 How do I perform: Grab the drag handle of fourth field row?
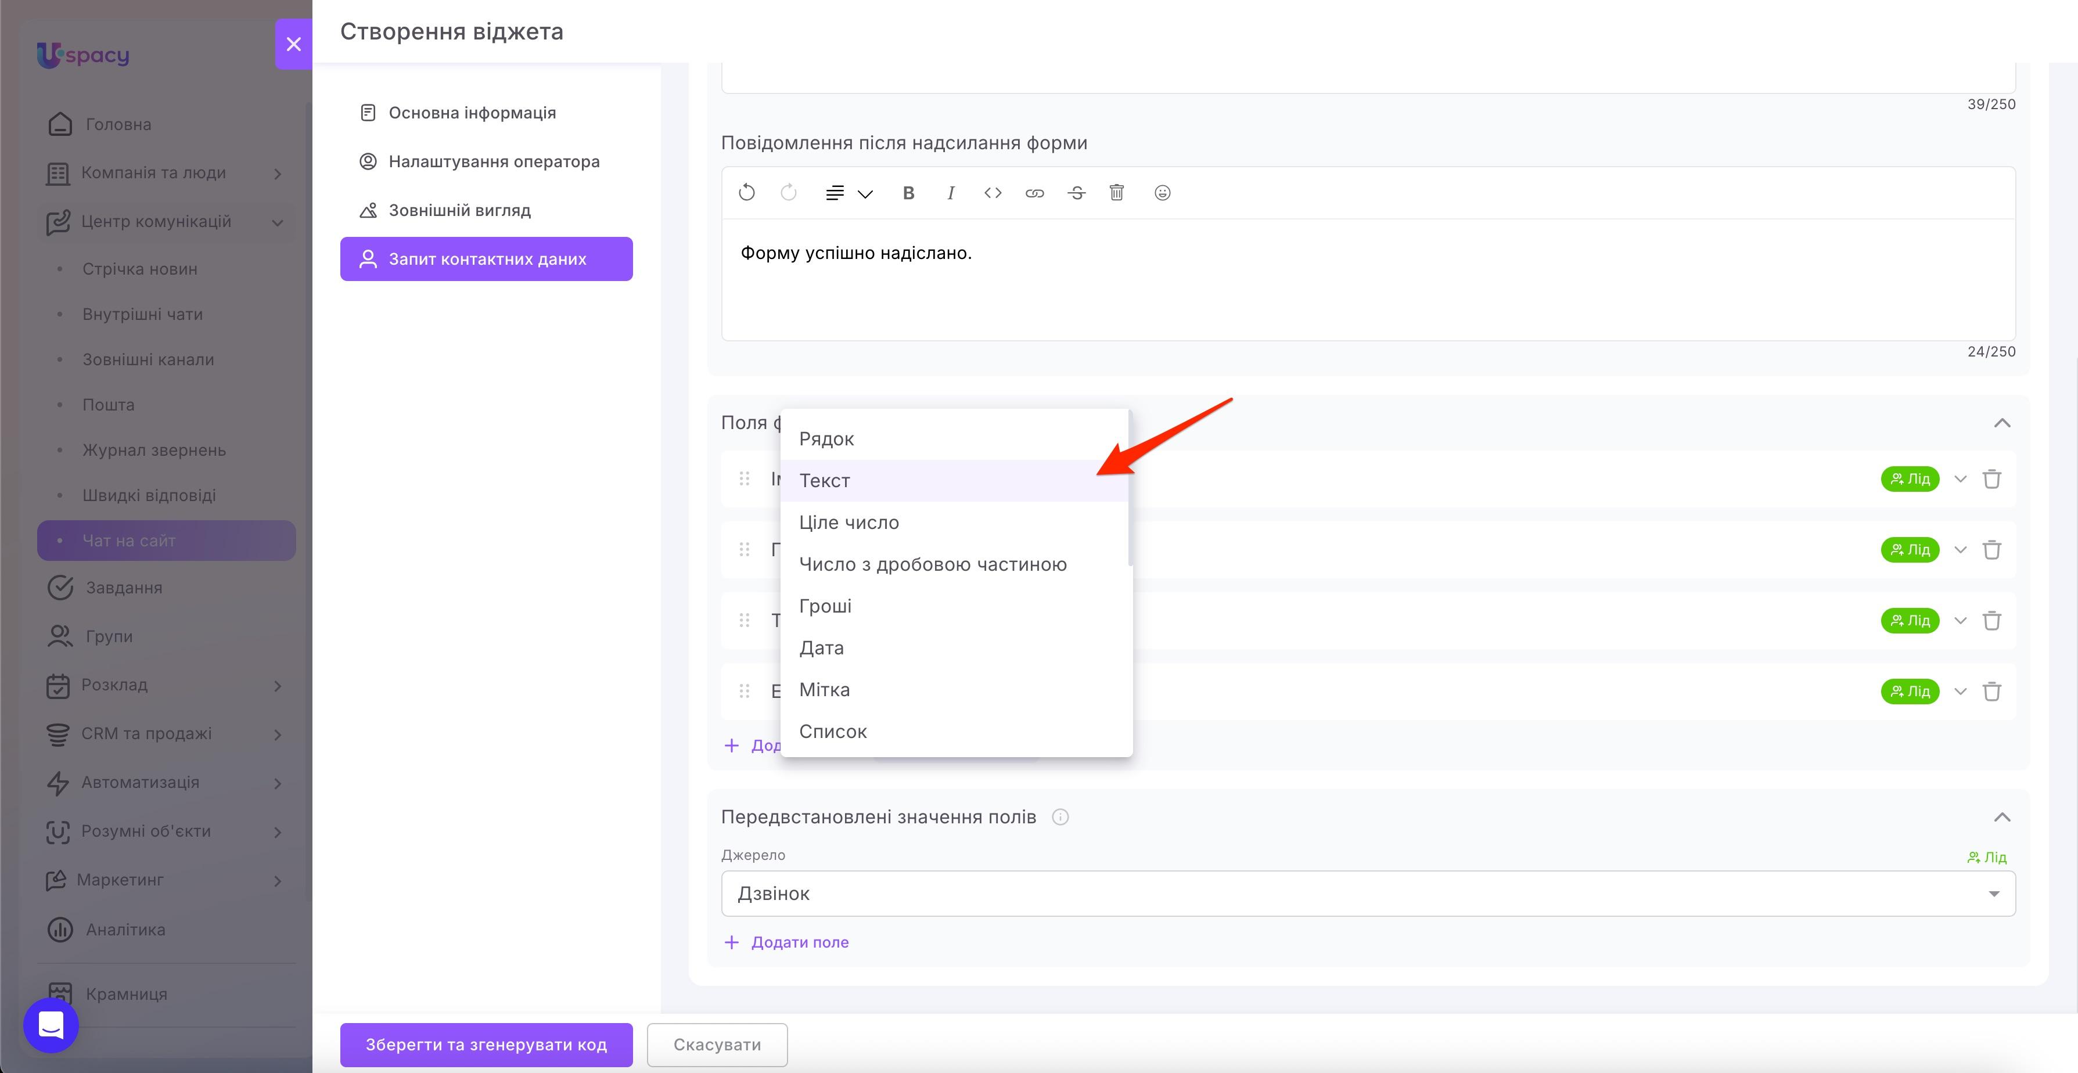click(745, 692)
